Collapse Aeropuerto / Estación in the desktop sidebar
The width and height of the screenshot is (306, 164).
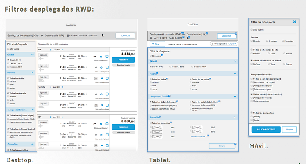click(32, 110)
